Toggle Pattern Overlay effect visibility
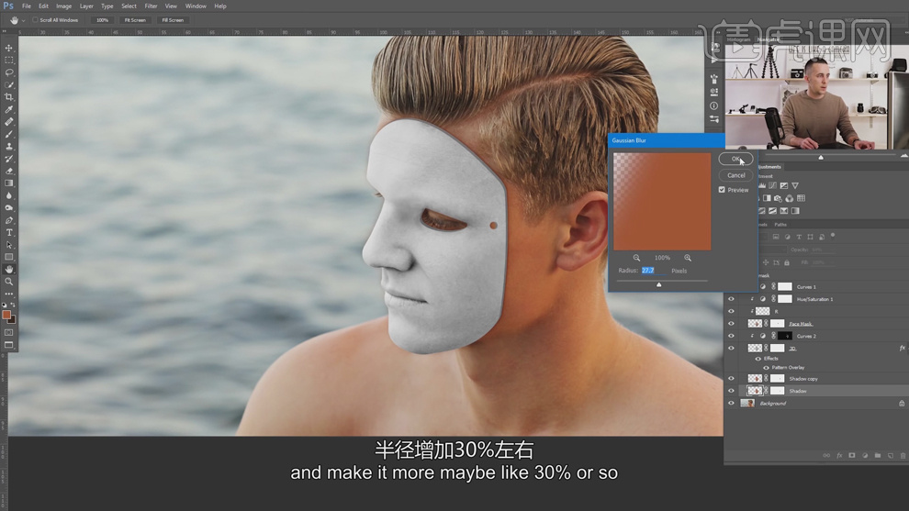Image resolution: width=909 pixels, height=511 pixels. [x=766, y=367]
